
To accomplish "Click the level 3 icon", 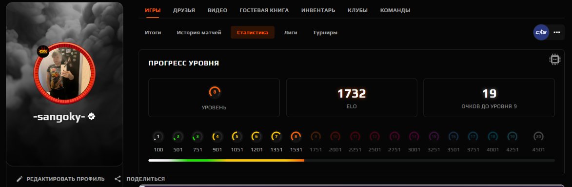I will (197, 137).
